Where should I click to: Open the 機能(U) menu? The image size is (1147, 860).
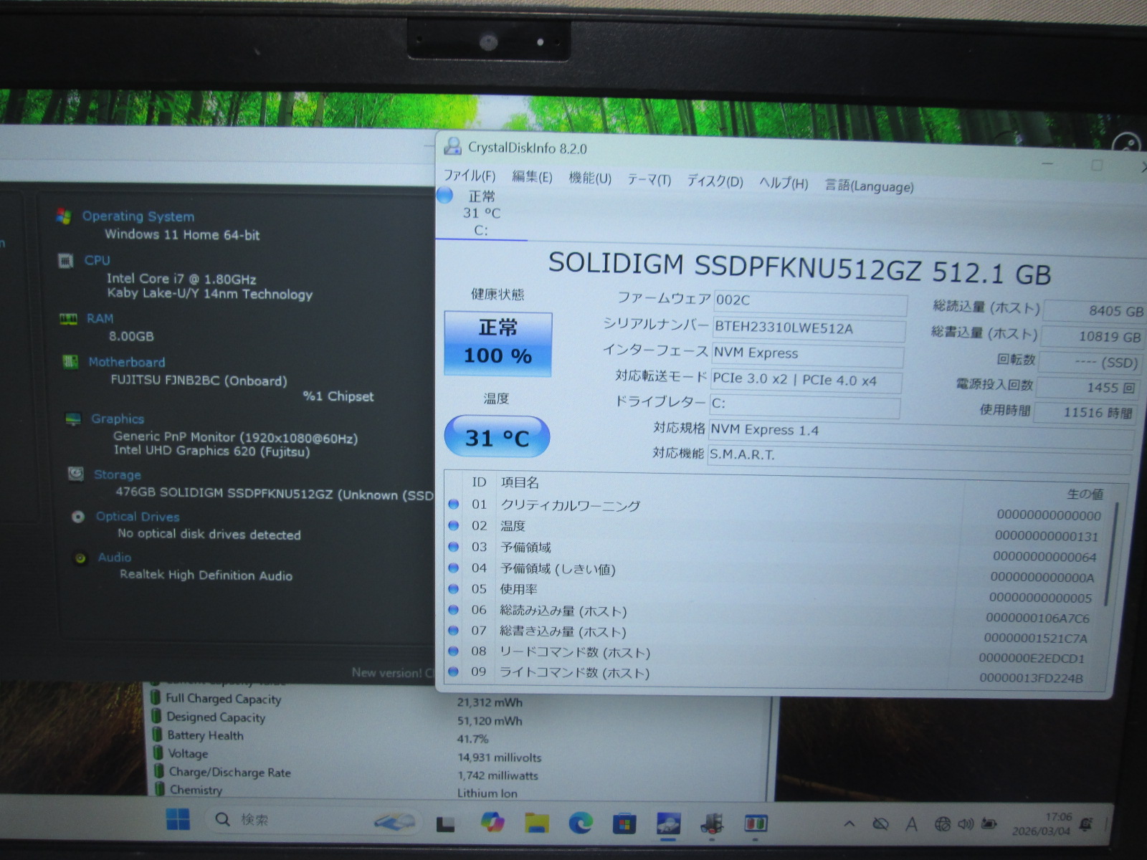[x=589, y=178]
